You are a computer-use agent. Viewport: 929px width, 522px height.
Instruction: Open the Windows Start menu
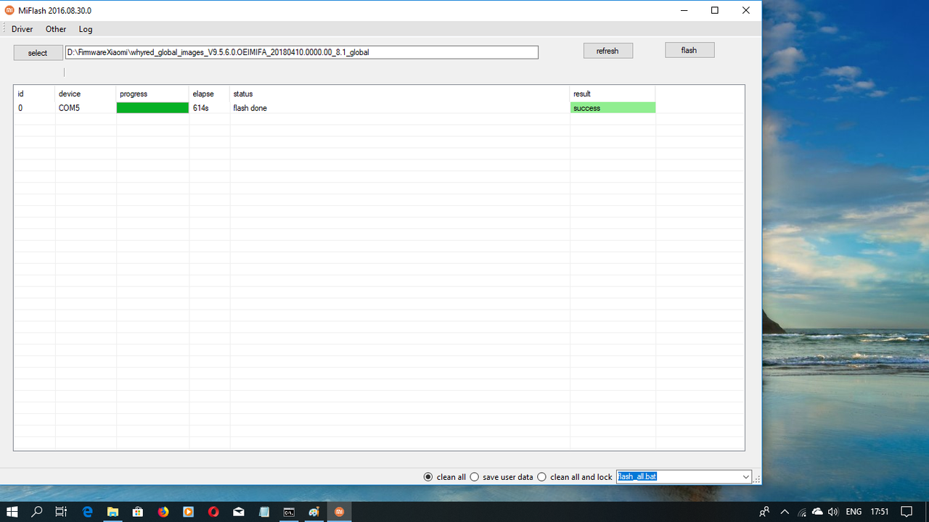pyautogui.click(x=12, y=512)
